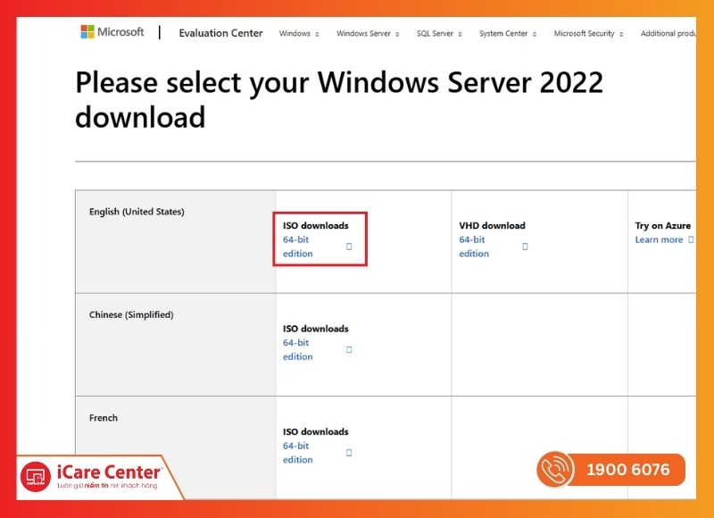
Task: Download English VHD 64-bit edition
Action: 474,246
